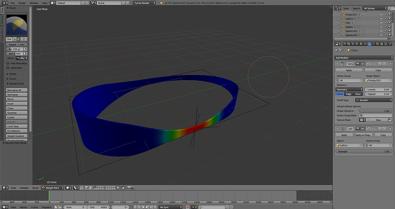Open the timeline Marker menu
Image resolution: width=395 pixels, height=209 pixels.
tap(23, 207)
